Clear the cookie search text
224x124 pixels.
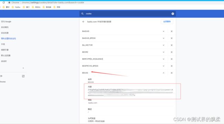[173, 14]
